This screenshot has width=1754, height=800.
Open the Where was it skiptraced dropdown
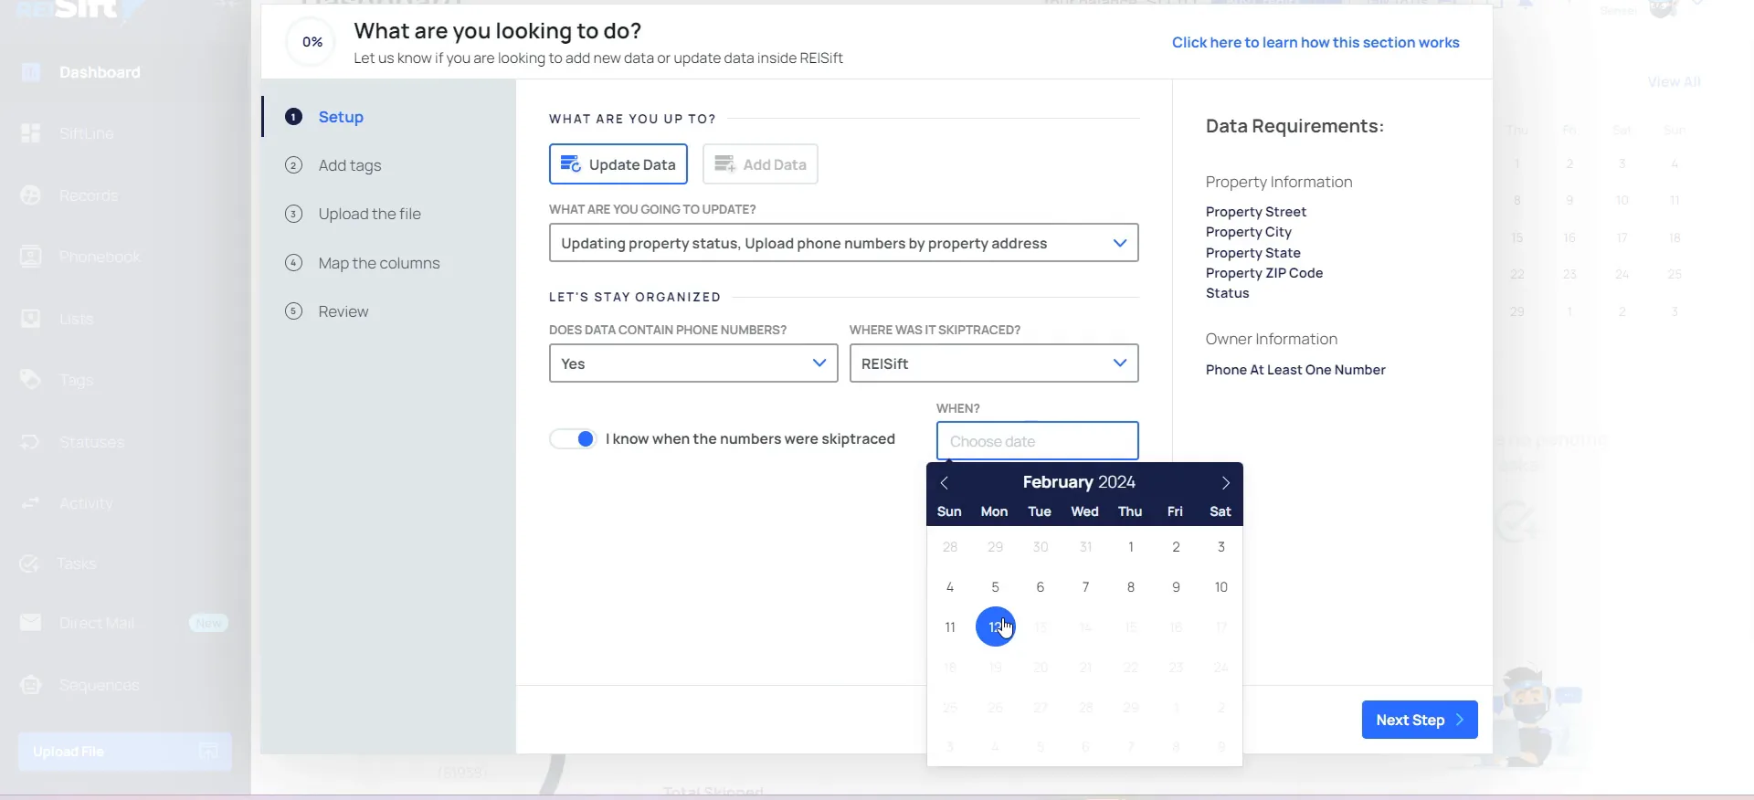[994, 363]
